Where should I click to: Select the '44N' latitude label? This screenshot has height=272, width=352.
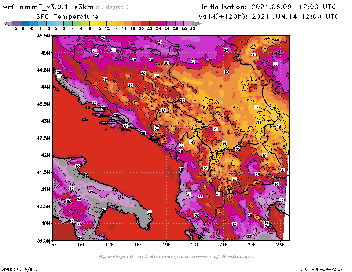pos(45,87)
